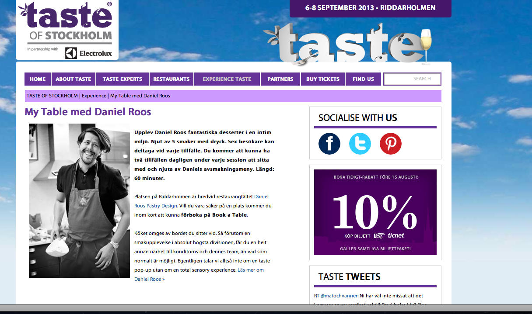Open the EXPERIENCE TASTE menu
Viewport: 532px width, 314px height.
click(227, 79)
